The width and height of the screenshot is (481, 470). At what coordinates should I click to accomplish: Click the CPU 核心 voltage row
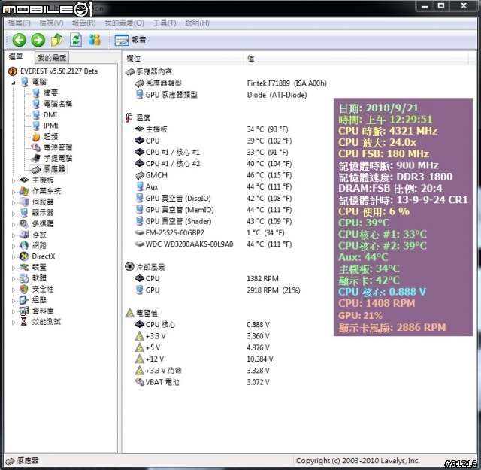[x=202, y=324]
